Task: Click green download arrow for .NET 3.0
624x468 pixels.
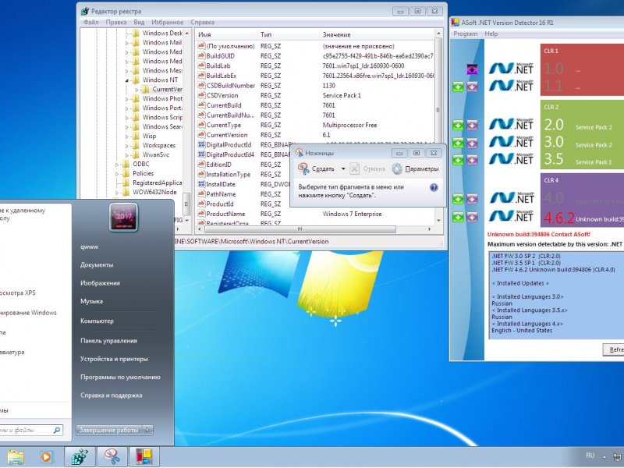Action: click(458, 143)
